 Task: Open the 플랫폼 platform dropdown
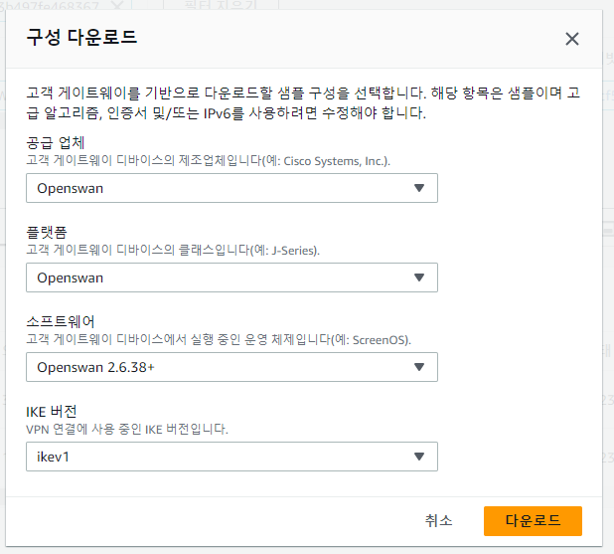click(231, 277)
